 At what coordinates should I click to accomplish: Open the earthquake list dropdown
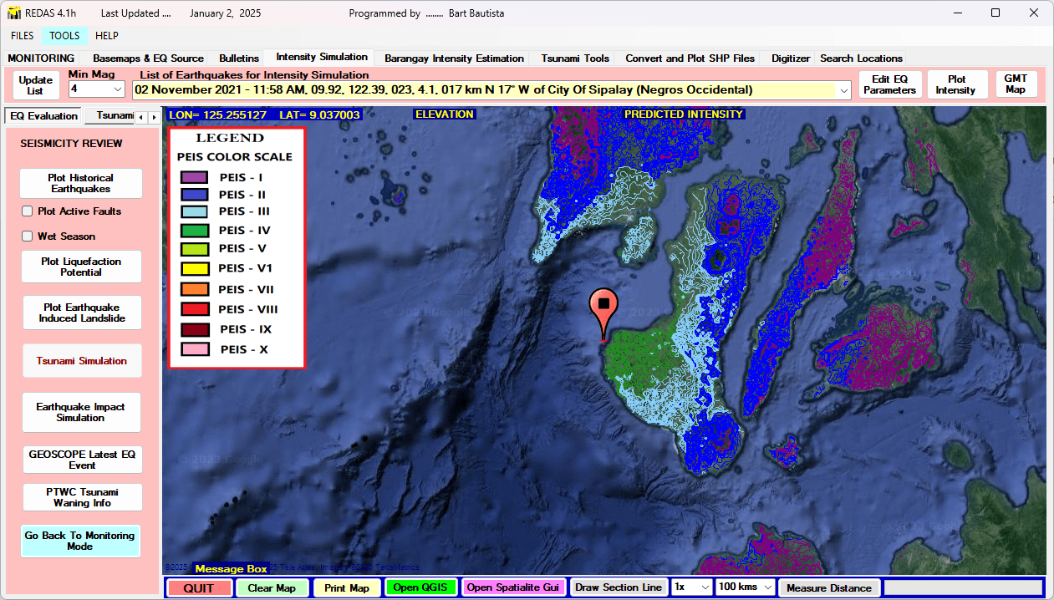click(841, 90)
